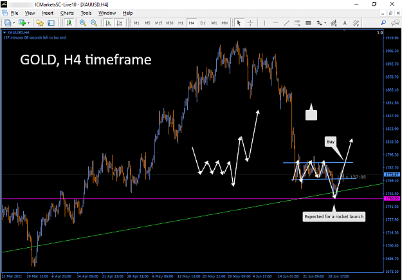Select the Cursor arrow tool
This screenshot has width=402, height=280.
(x=239, y=23)
